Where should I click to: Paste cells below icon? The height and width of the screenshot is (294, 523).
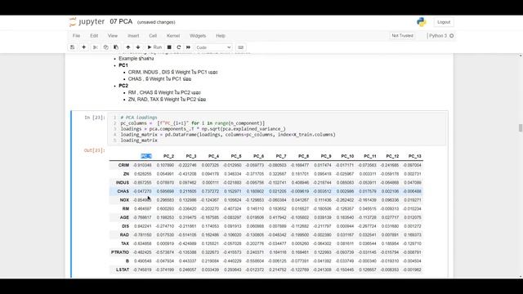coord(116,47)
